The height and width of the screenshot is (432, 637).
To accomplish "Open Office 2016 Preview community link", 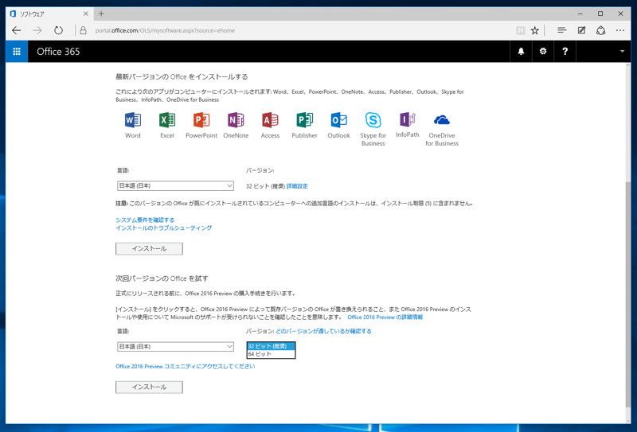I will 186,366.
